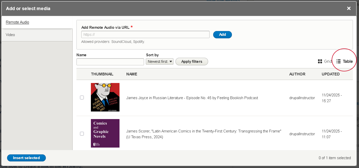Switch to Table view icon
The width and height of the screenshot is (359, 168).
(338, 61)
